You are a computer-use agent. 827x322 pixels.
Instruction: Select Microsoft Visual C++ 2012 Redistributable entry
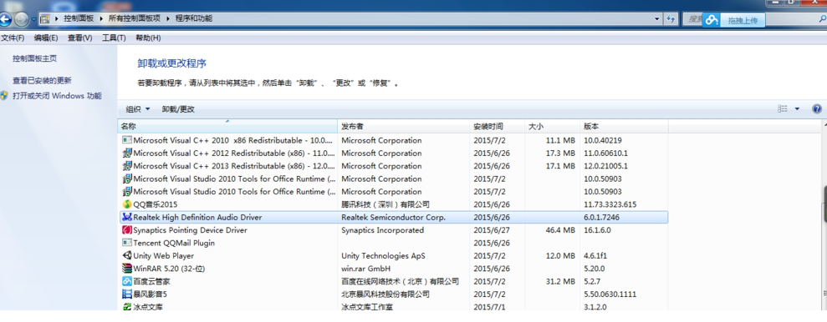(233, 153)
